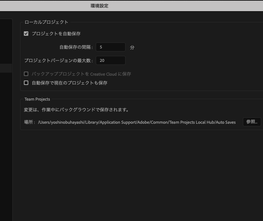This screenshot has height=221, width=263.
Task: Click the ローカルプロジェクト group title
Action: point(46,22)
